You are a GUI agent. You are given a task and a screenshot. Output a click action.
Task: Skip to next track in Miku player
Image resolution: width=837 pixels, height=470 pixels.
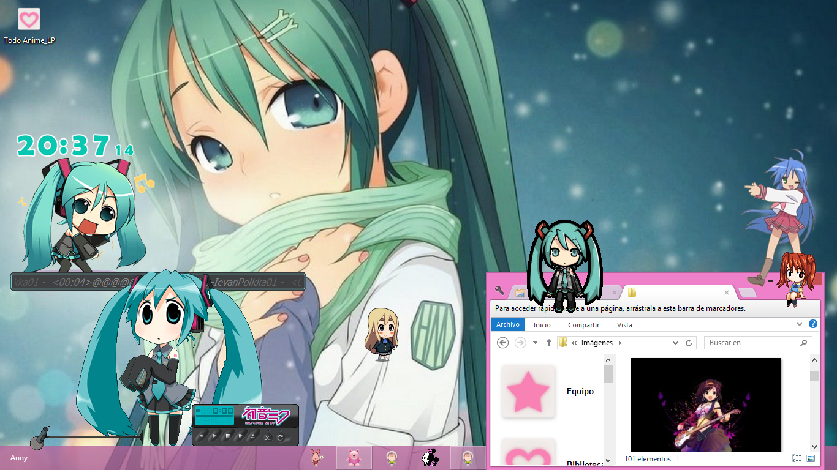(240, 436)
